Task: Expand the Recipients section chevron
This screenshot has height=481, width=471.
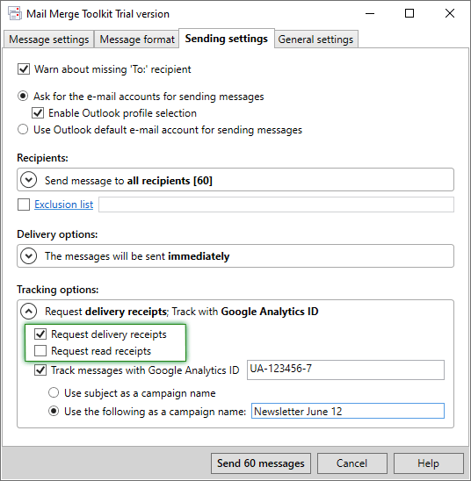Action: (x=28, y=180)
